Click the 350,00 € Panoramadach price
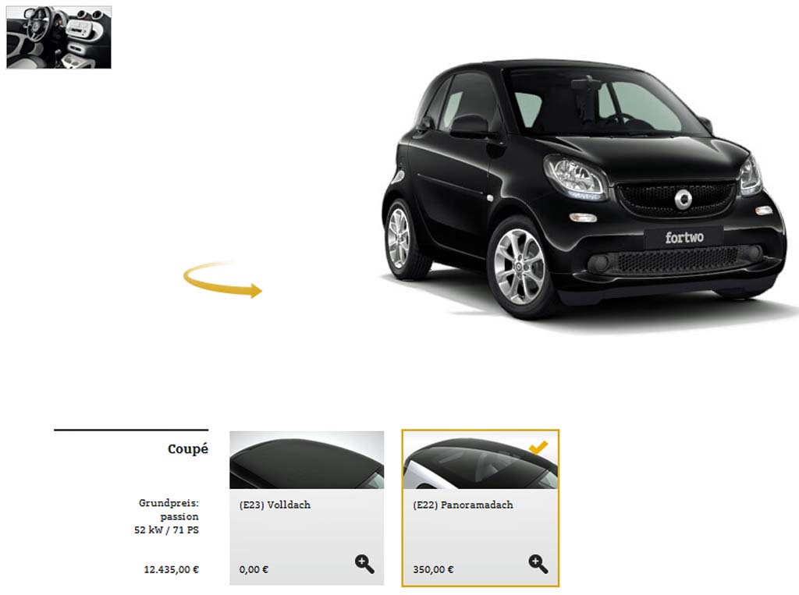Screen dimensions: 799x595 433,569
